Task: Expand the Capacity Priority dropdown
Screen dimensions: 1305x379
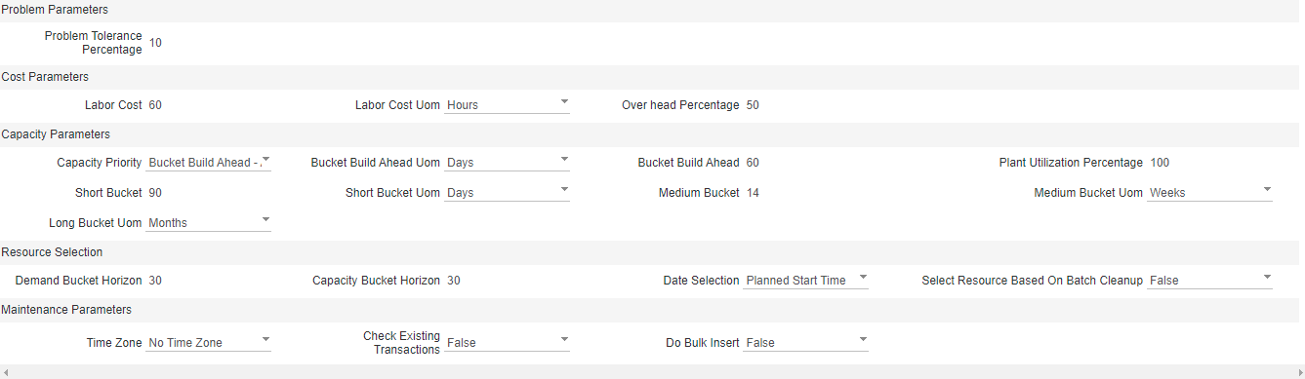Action: click(x=209, y=163)
